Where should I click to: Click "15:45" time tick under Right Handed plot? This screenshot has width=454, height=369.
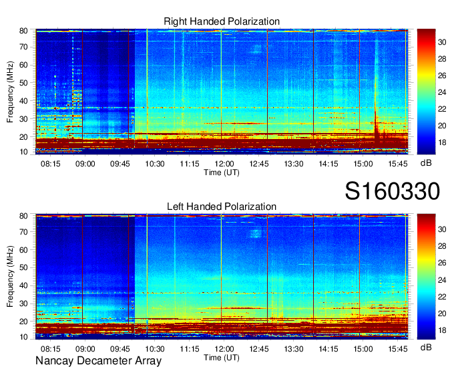coord(398,164)
